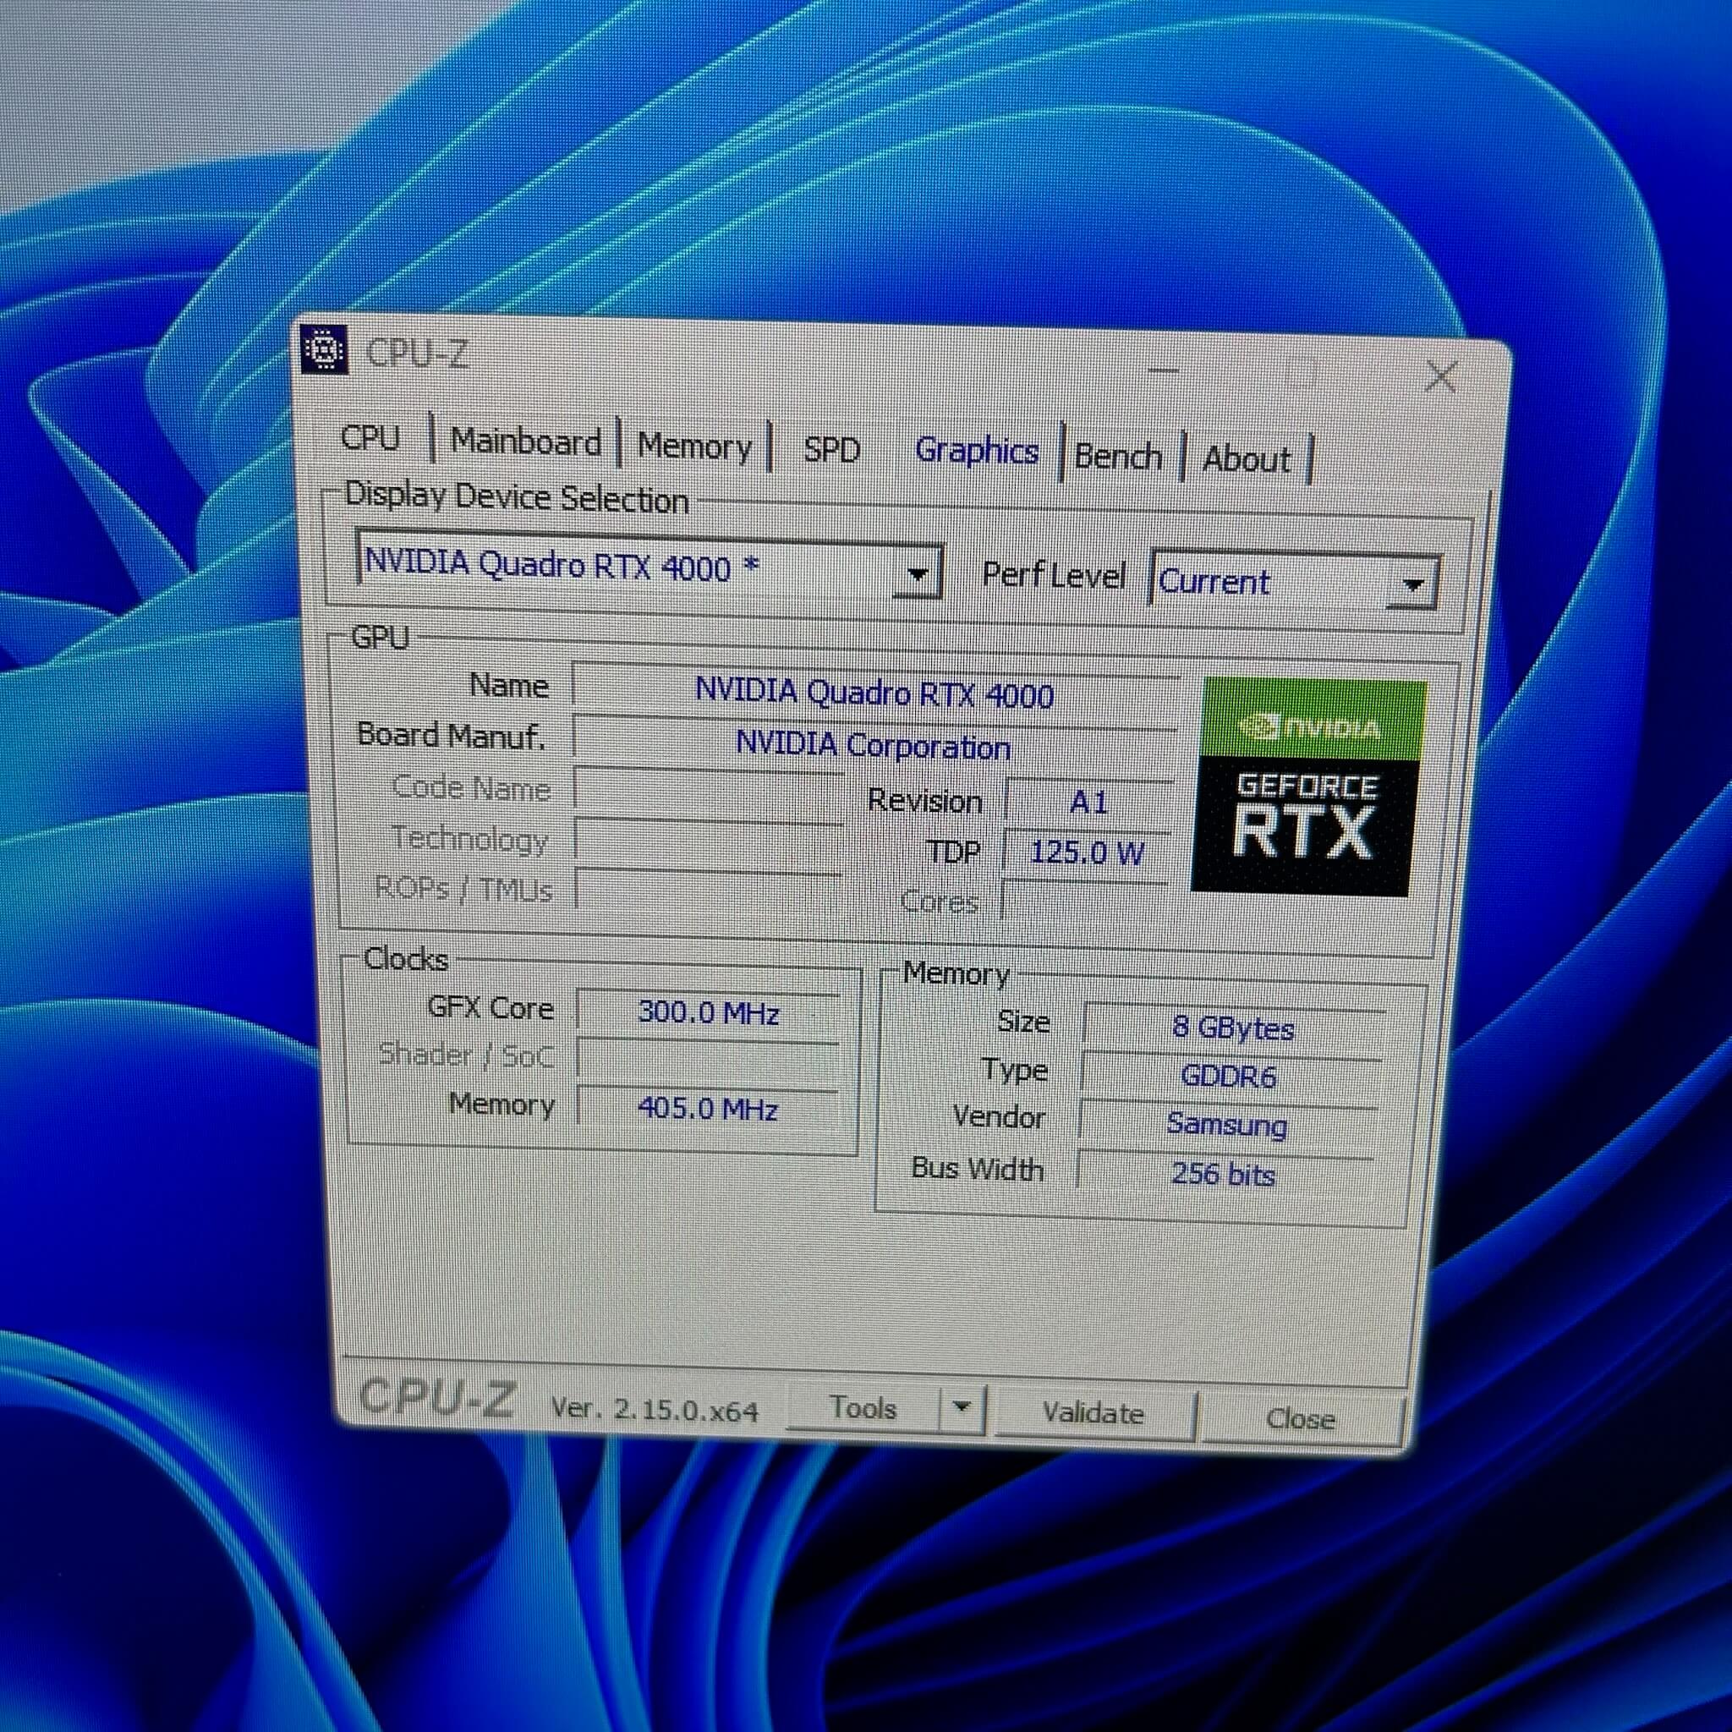Screen dimensions: 1732x1732
Task: Switch to the CPU tab
Action: coord(370,437)
